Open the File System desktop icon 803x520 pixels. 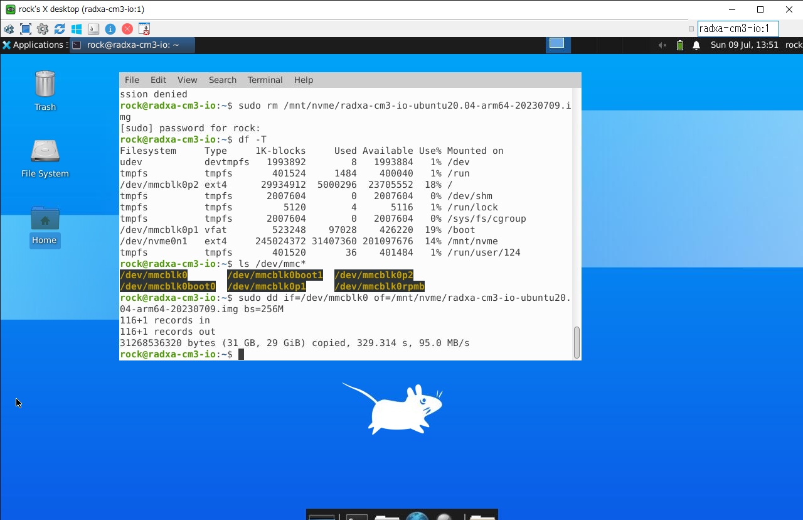45,158
